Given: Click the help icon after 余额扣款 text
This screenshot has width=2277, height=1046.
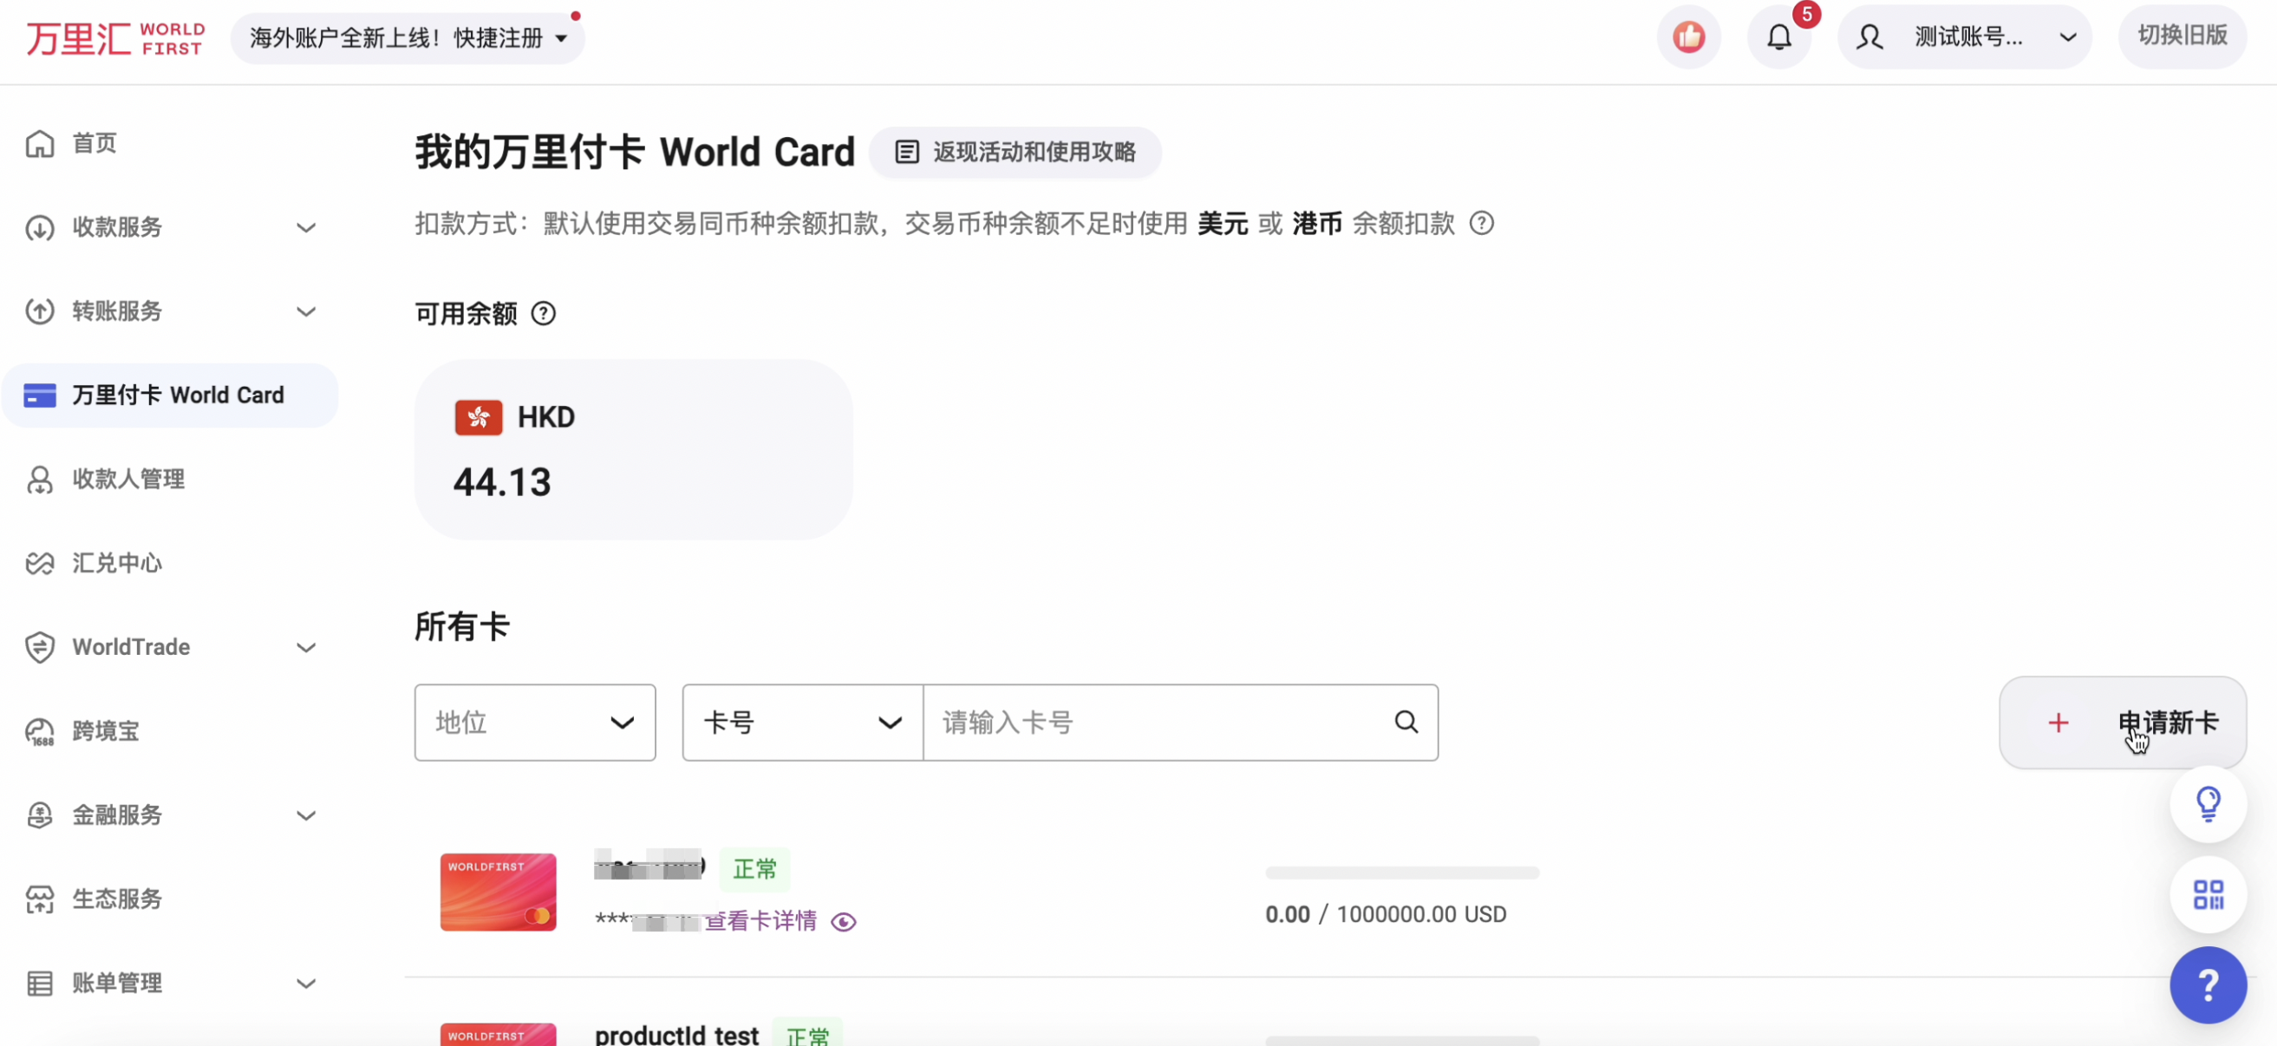Looking at the screenshot, I should click(1482, 224).
